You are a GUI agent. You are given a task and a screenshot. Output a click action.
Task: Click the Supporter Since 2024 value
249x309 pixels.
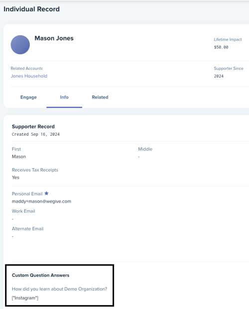point(219,76)
